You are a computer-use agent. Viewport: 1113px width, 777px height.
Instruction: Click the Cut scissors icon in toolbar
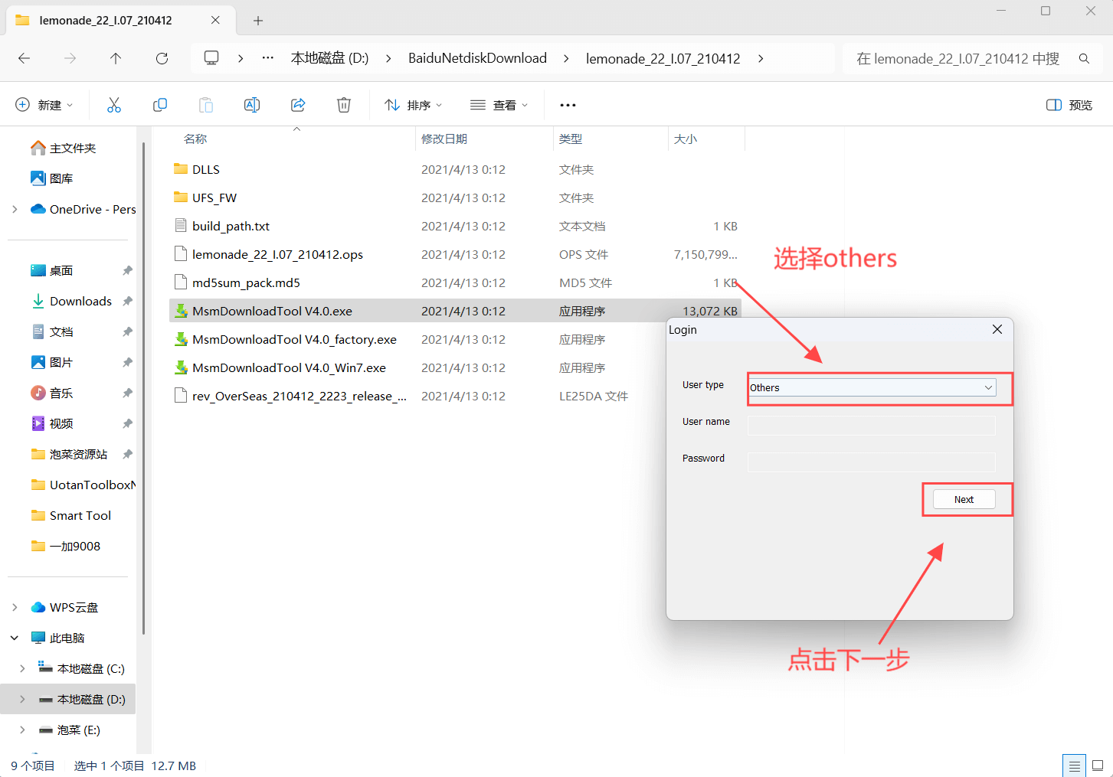coord(114,105)
